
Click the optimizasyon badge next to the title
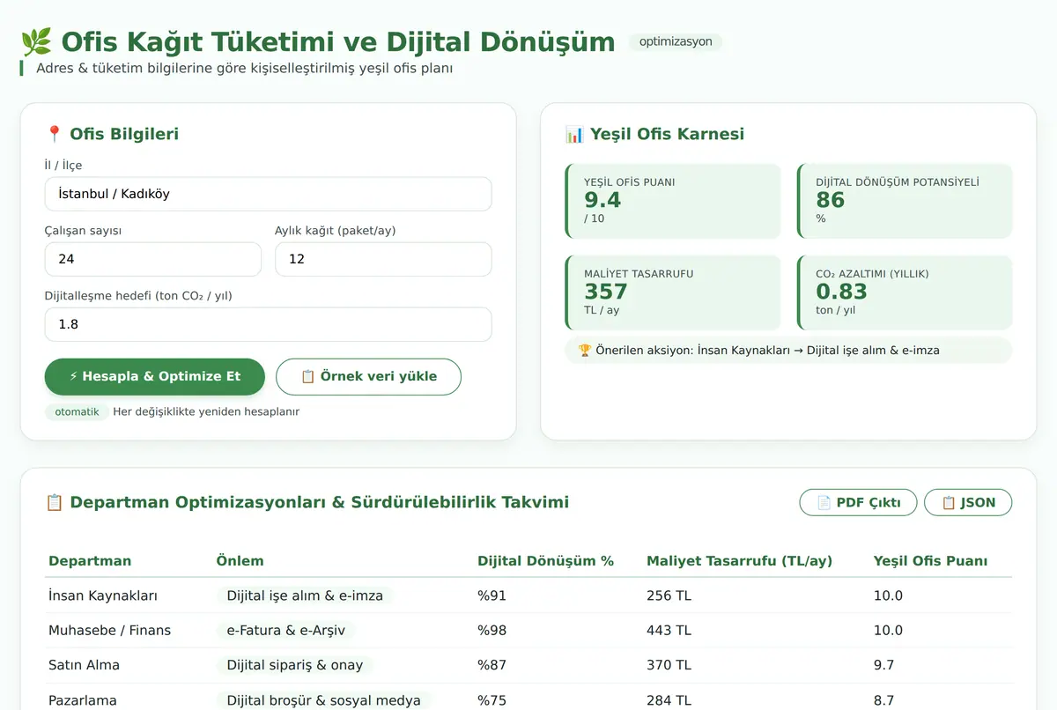point(676,41)
